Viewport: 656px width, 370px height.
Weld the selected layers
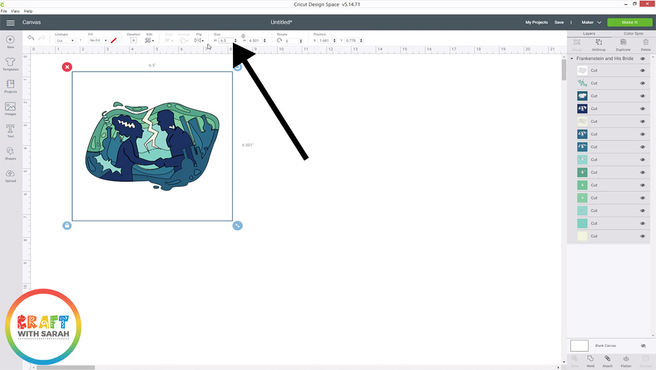(x=591, y=361)
